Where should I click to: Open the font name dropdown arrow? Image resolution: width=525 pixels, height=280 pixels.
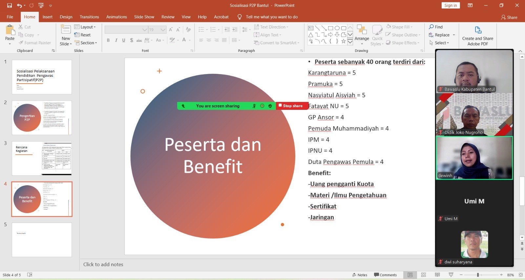145,30
